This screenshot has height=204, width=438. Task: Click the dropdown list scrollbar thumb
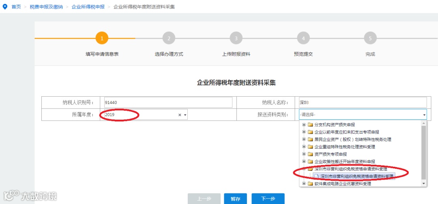coord(424,153)
